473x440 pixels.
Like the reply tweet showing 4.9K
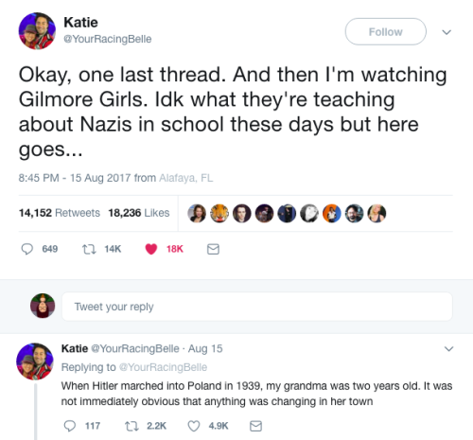194,426
